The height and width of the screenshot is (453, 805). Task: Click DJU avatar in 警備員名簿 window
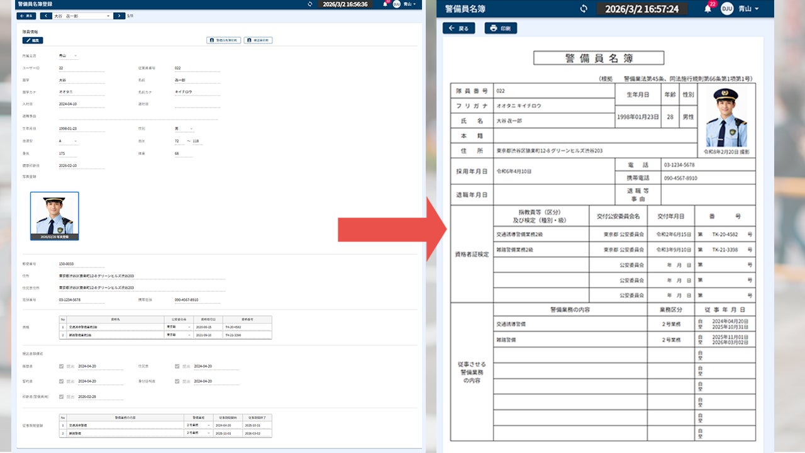pyautogui.click(x=727, y=9)
